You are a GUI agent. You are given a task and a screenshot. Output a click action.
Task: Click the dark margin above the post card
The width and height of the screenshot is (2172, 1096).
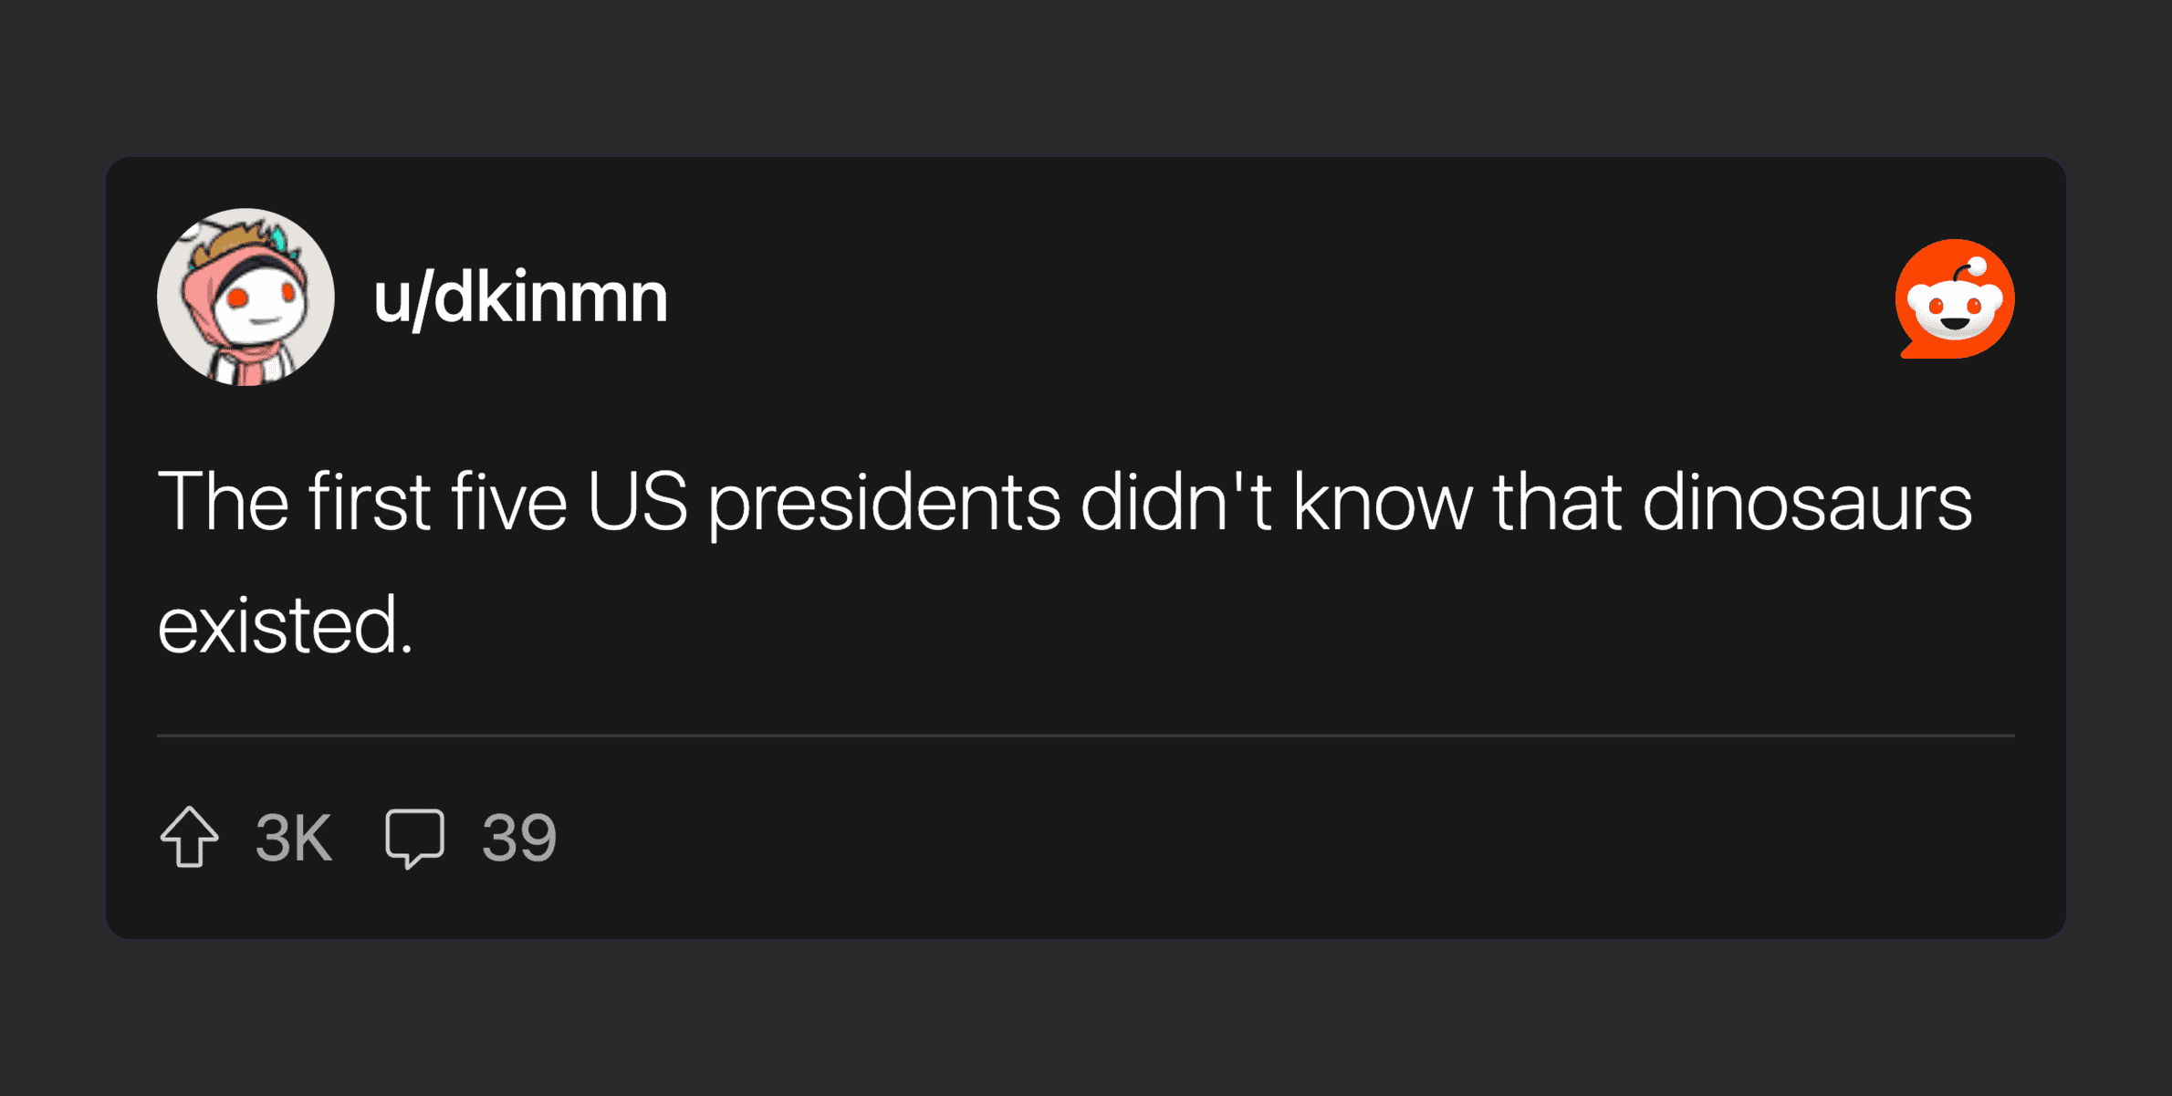point(1086,78)
